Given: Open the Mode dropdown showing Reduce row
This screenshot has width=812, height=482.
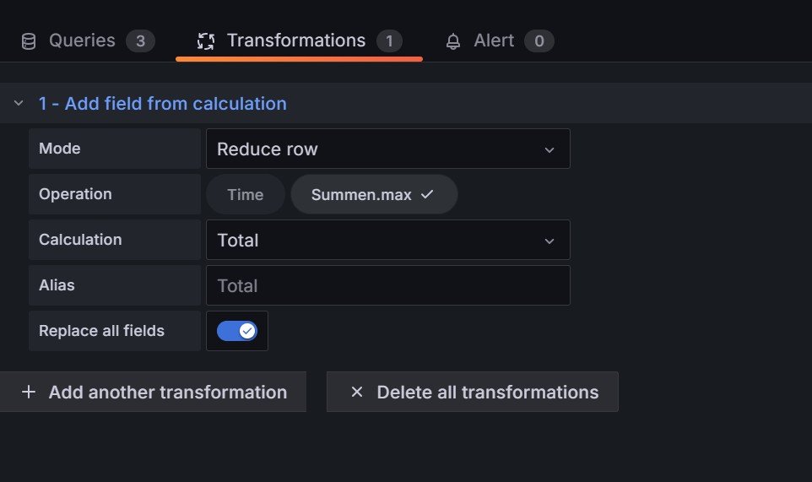Looking at the screenshot, I should coord(387,149).
